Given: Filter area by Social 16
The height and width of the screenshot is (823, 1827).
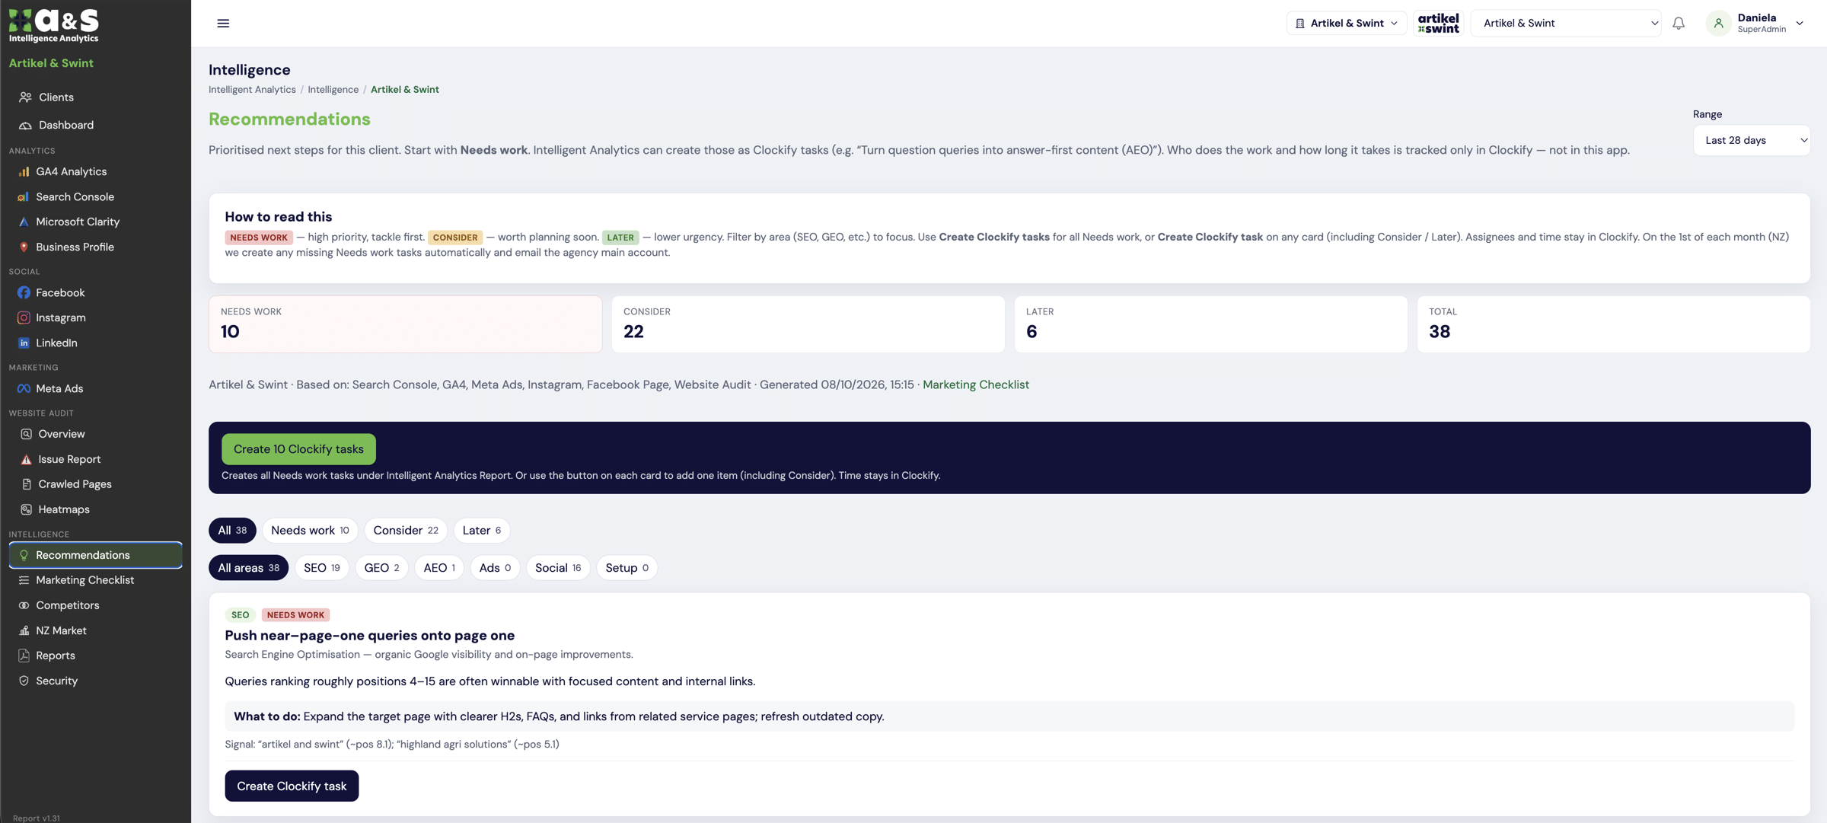Looking at the screenshot, I should [x=557, y=568].
